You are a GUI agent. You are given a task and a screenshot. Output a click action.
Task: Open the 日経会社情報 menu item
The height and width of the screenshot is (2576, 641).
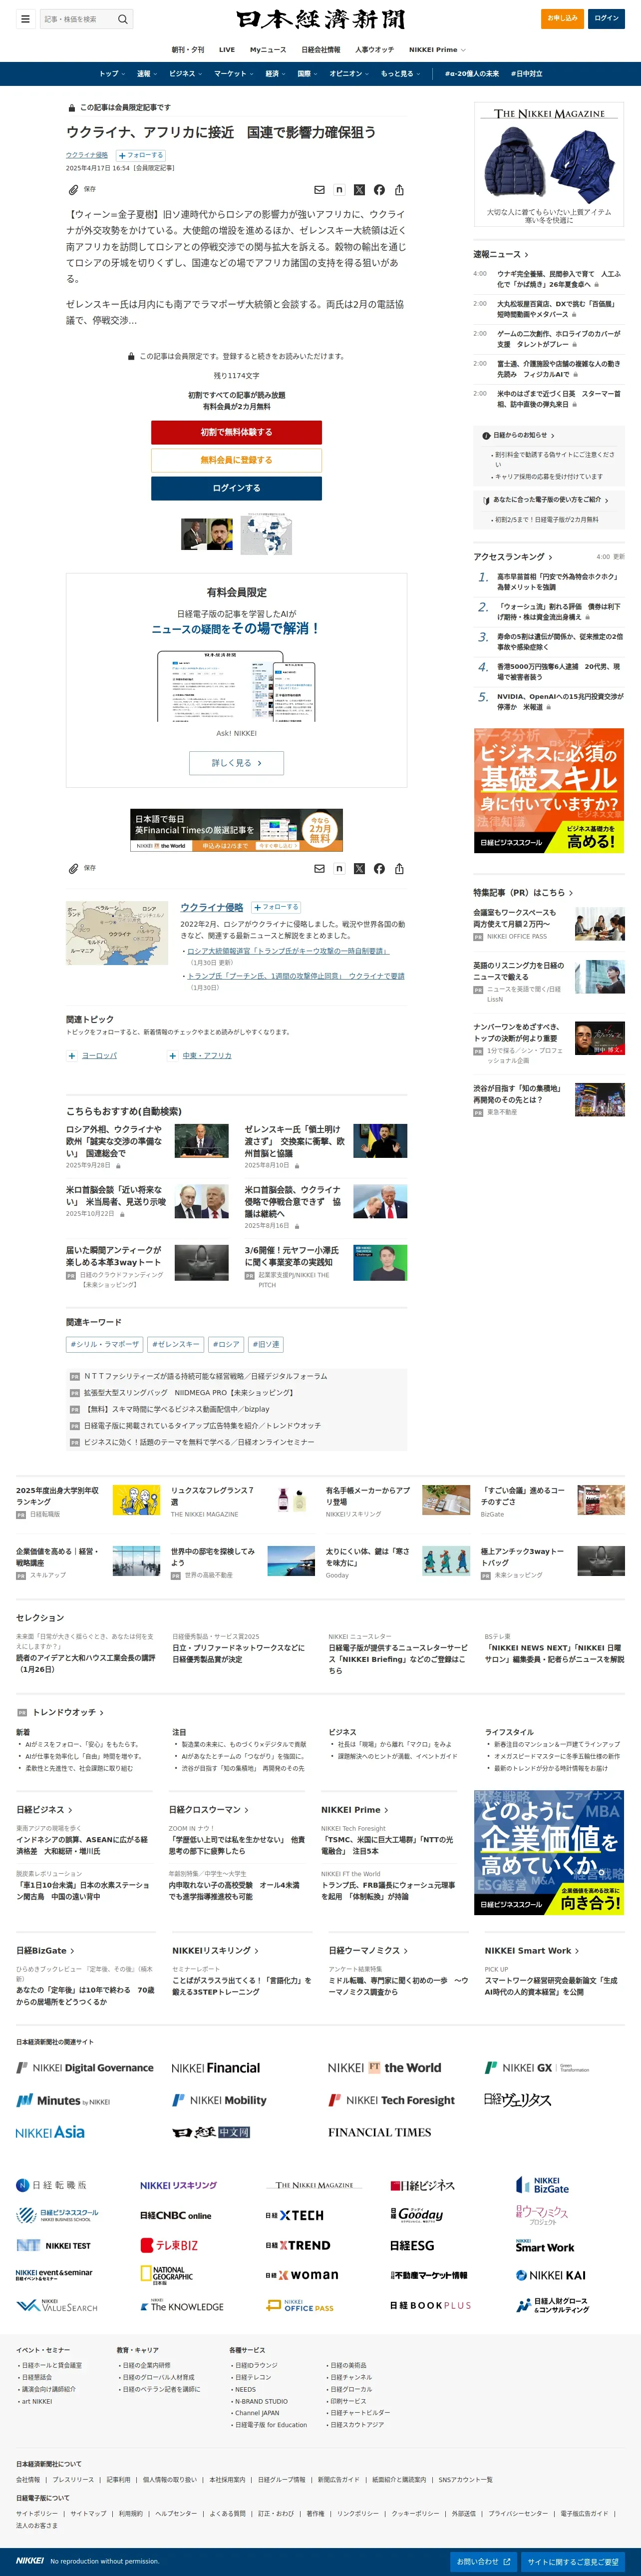321,49
